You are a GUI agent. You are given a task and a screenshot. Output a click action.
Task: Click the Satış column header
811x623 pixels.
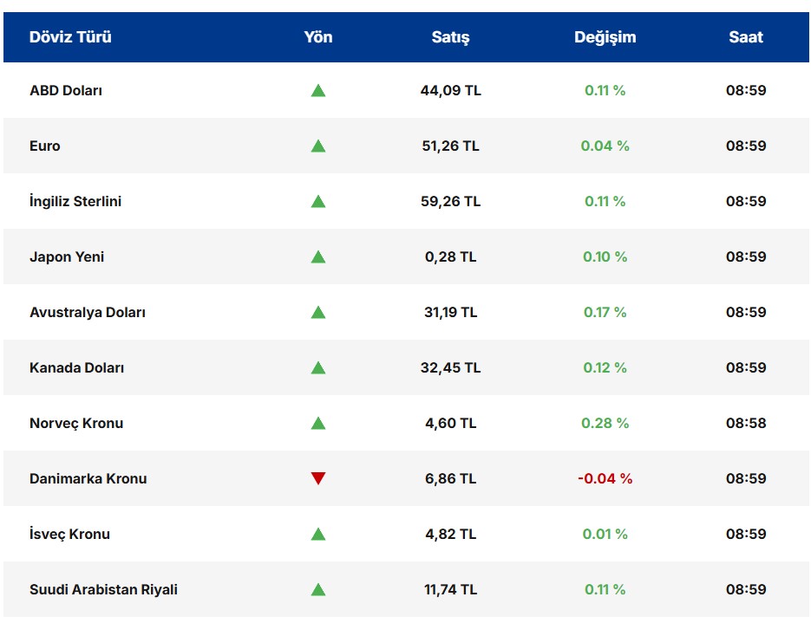450,37
